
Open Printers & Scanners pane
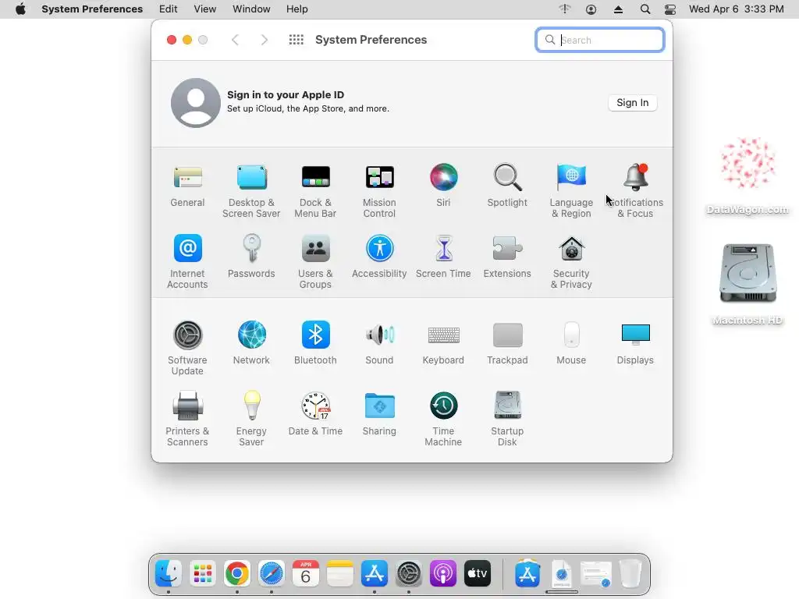187,419
